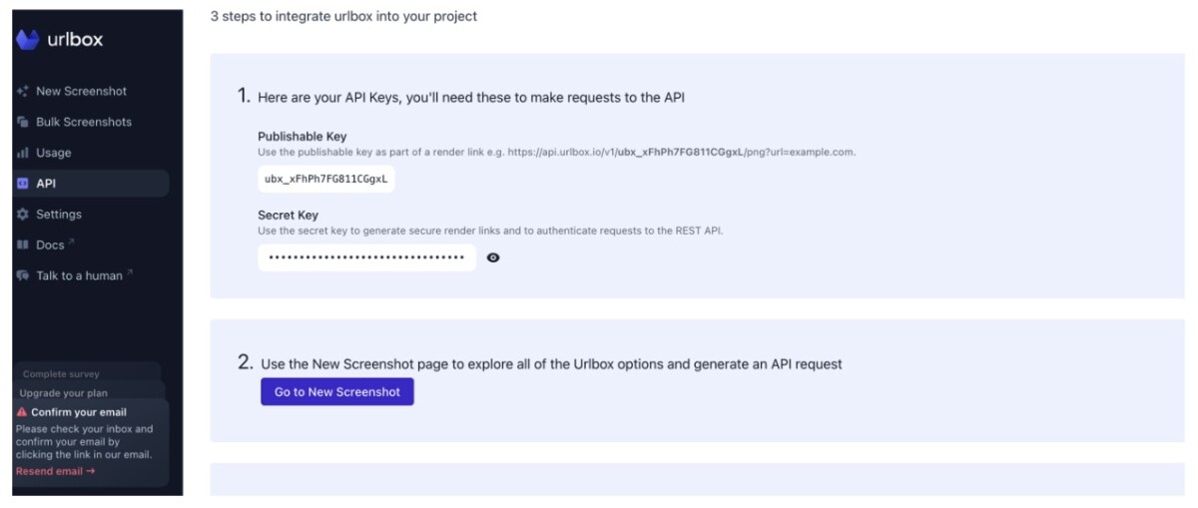1198x508 pixels.
Task: Click the warning triangle beside Confirm your email
Action: [22, 411]
